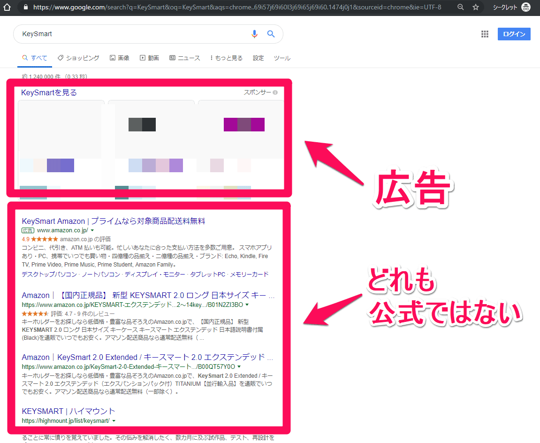Screen dimensions: 540x443
Task: Open the もっと見る menu
Action: 227,58
